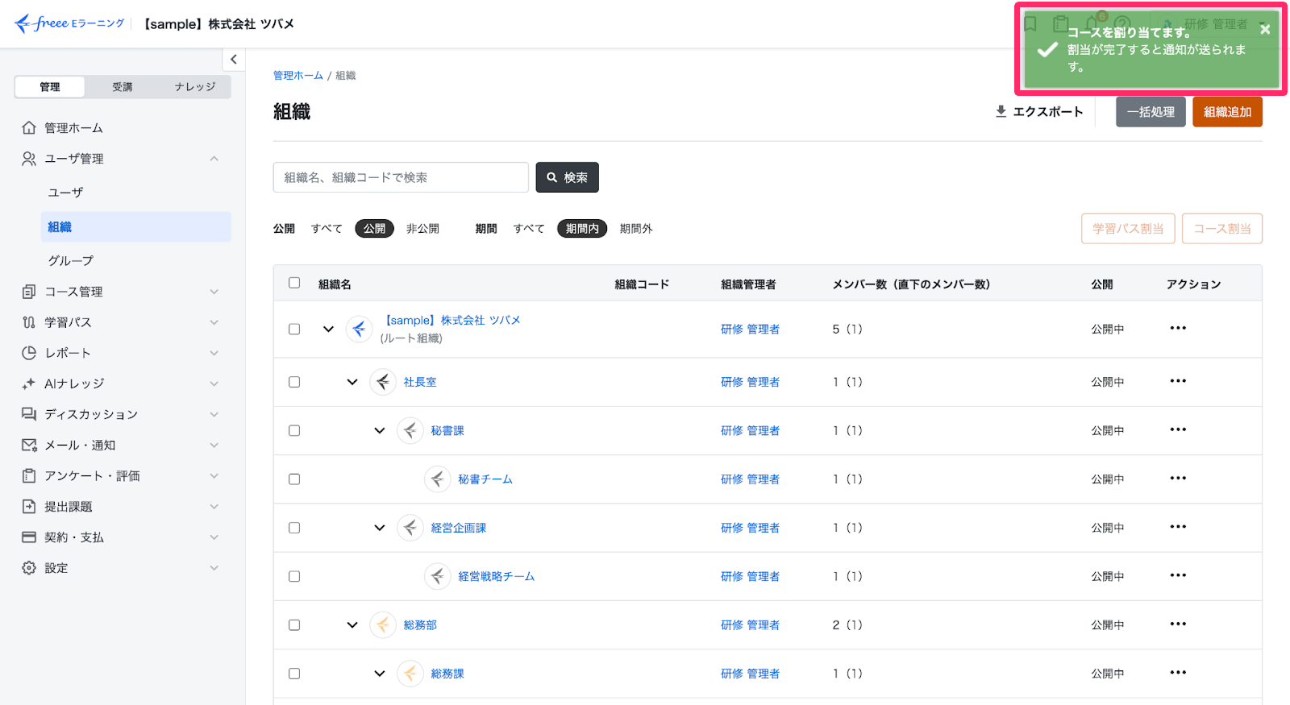Viewport: 1290px width, 705px height.
Task: Check the 総務課 row checkbox
Action: tap(294, 674)
